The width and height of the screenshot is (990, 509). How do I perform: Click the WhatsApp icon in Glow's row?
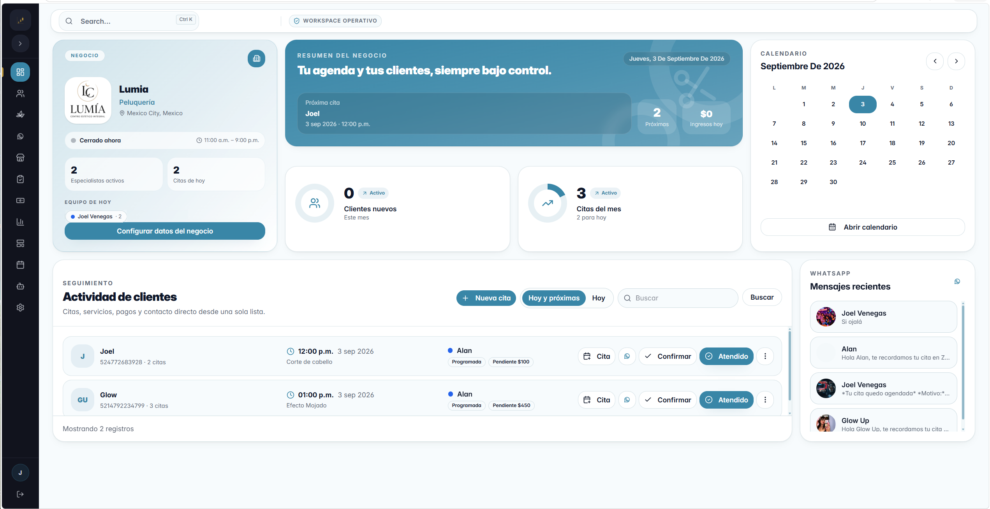coord(627,400)
